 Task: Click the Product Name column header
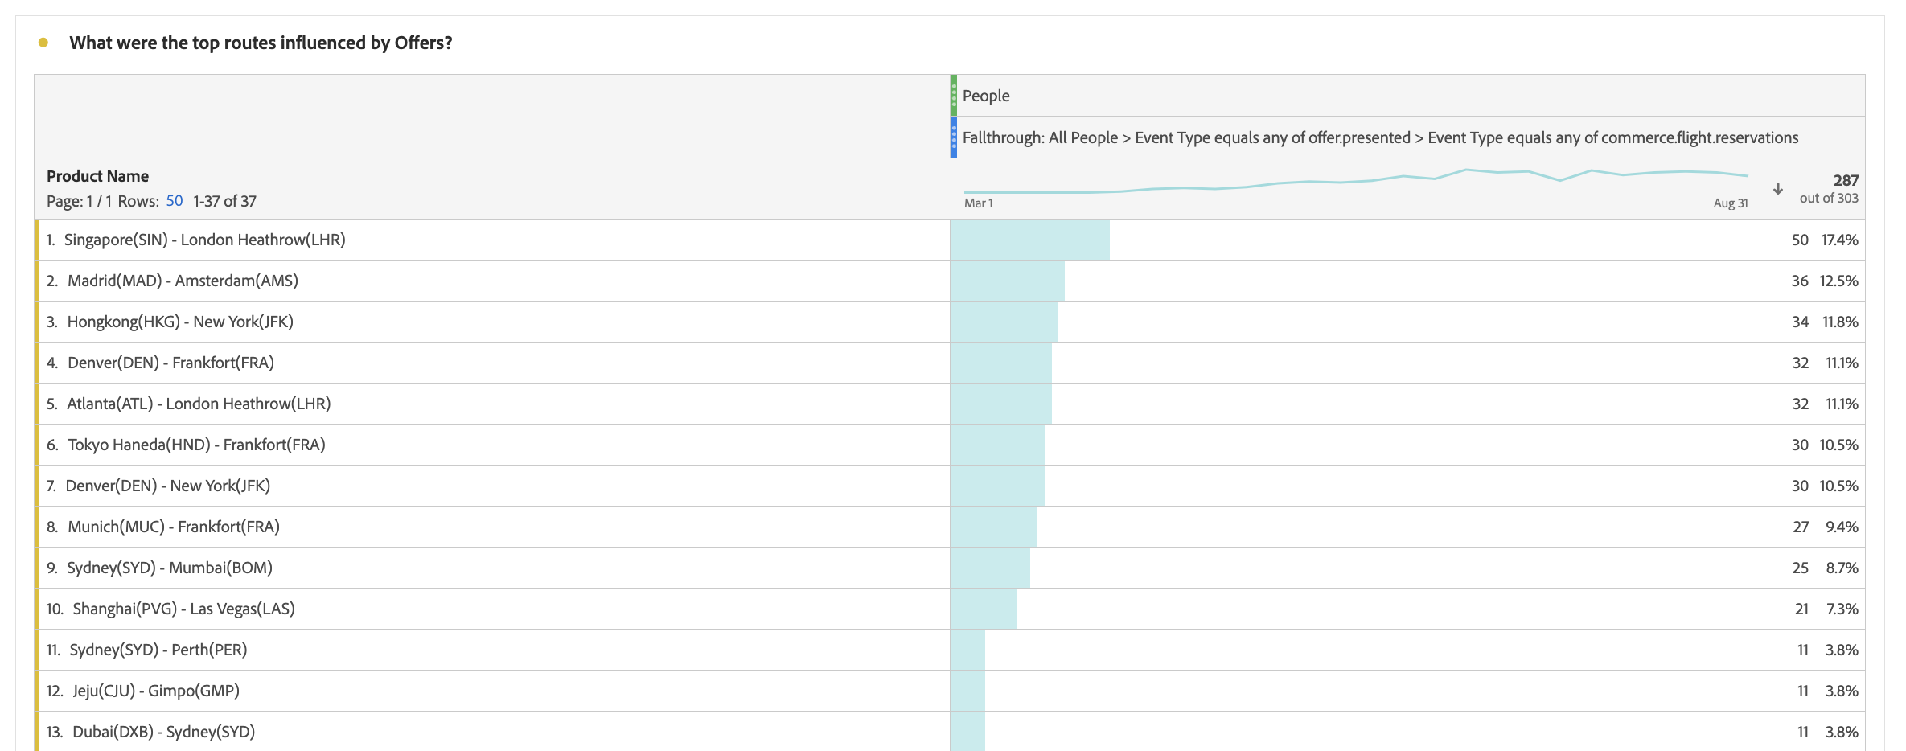pos(97,176)
